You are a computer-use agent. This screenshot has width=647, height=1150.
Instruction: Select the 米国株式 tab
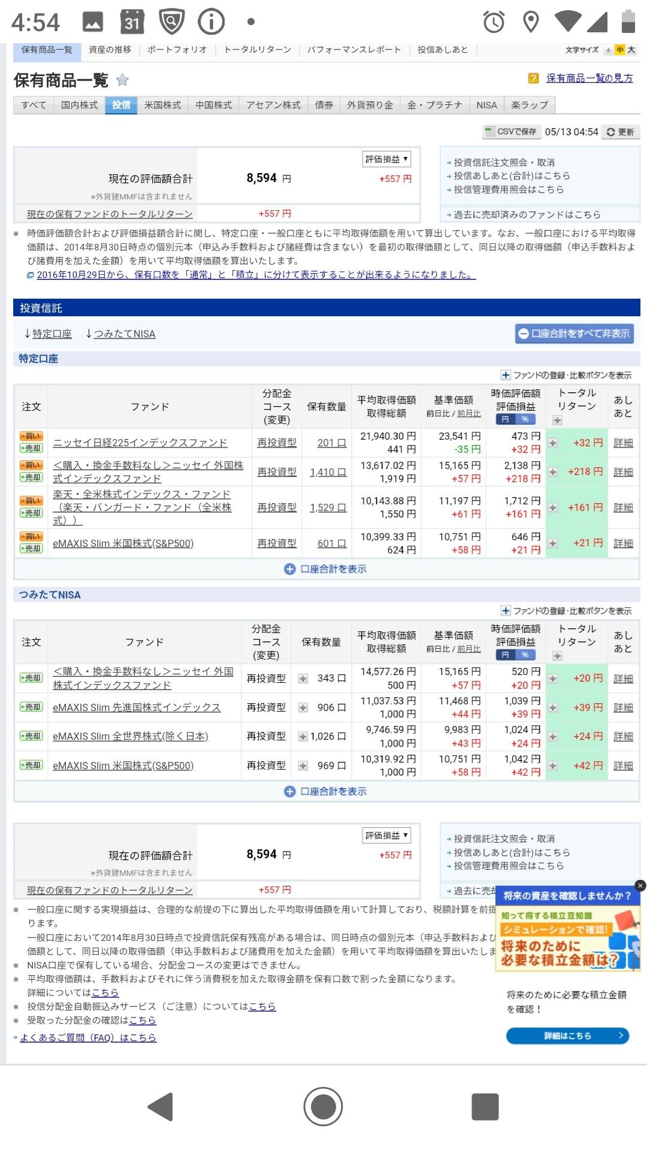click(x=162, y=105)
